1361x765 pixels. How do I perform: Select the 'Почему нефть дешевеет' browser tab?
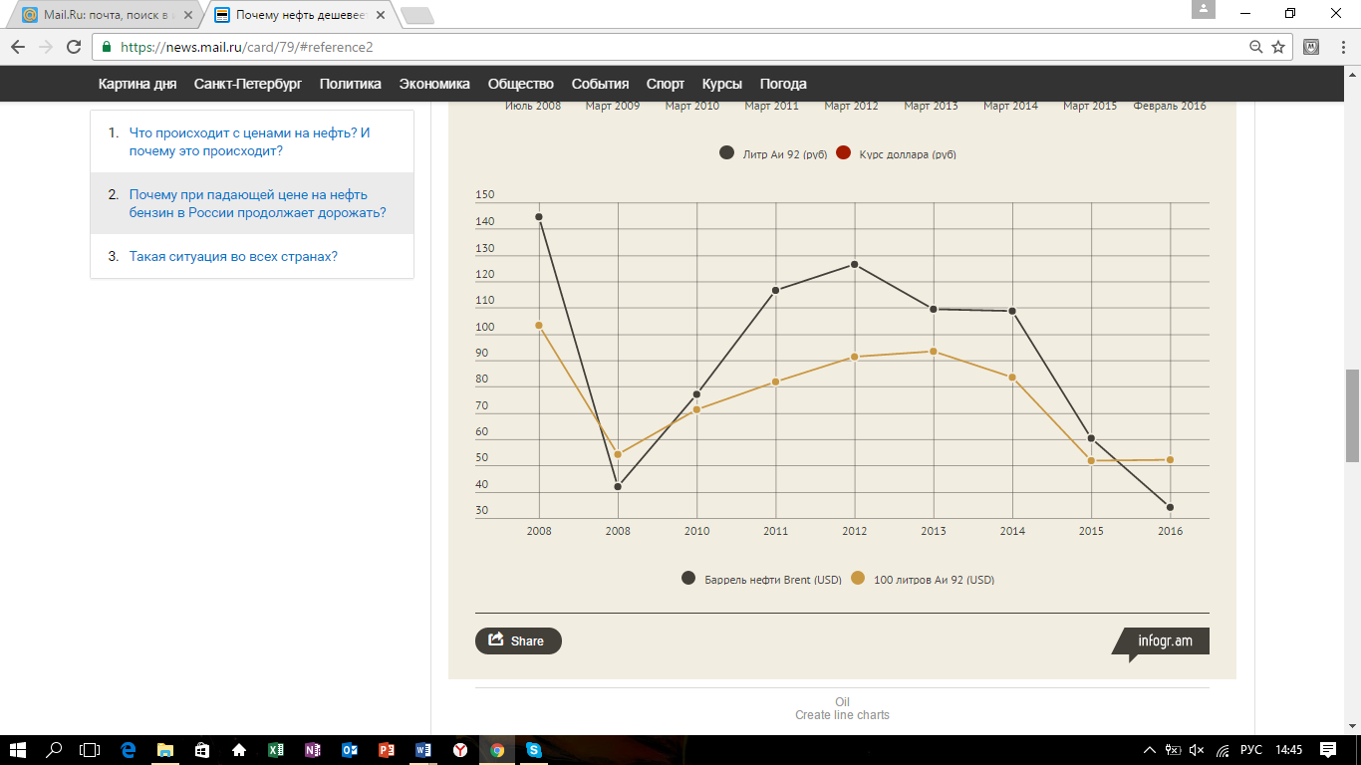pyautogui.click(x=297, y=15)
